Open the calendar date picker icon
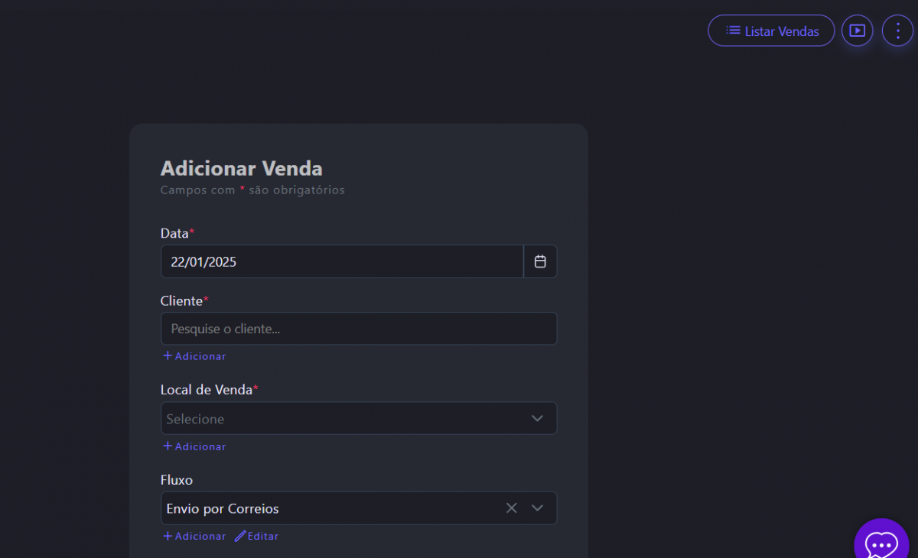 540,261
